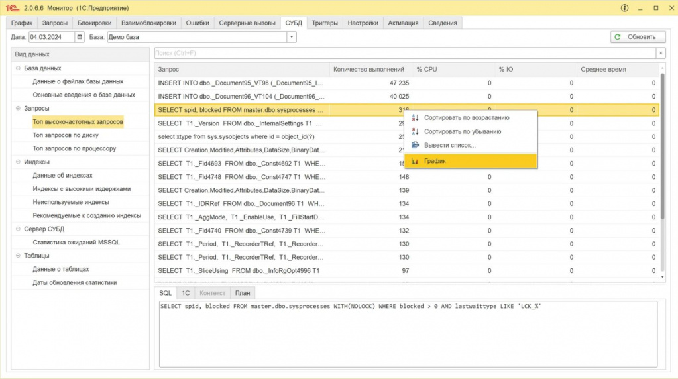Collapse the Запросы tree group
This screenshot has height=379, width=678.
[x=18, y=108]
